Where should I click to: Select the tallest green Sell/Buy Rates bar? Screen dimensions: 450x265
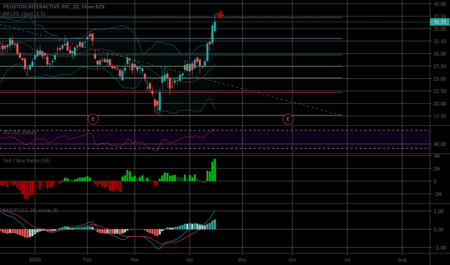coord(215,170)
